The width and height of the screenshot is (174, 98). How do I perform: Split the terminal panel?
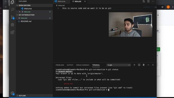139,65
